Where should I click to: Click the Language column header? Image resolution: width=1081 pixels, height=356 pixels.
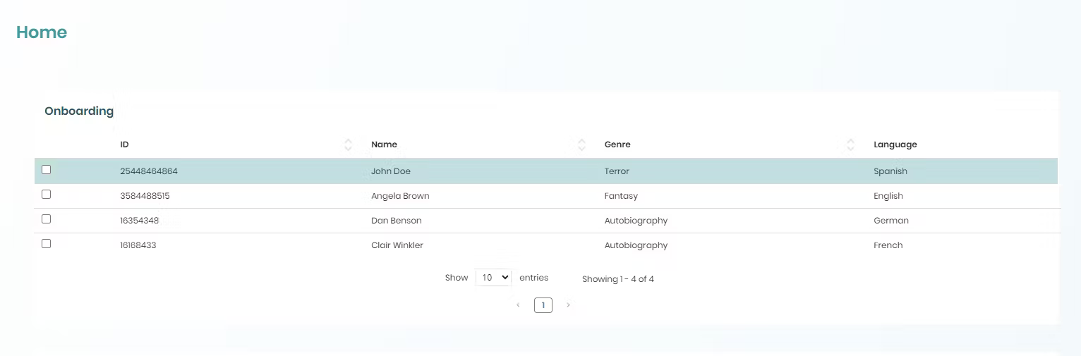[x=895, y=145]
